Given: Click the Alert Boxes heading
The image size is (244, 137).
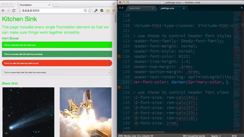Looking at the screenshot, I should (10, 38).
